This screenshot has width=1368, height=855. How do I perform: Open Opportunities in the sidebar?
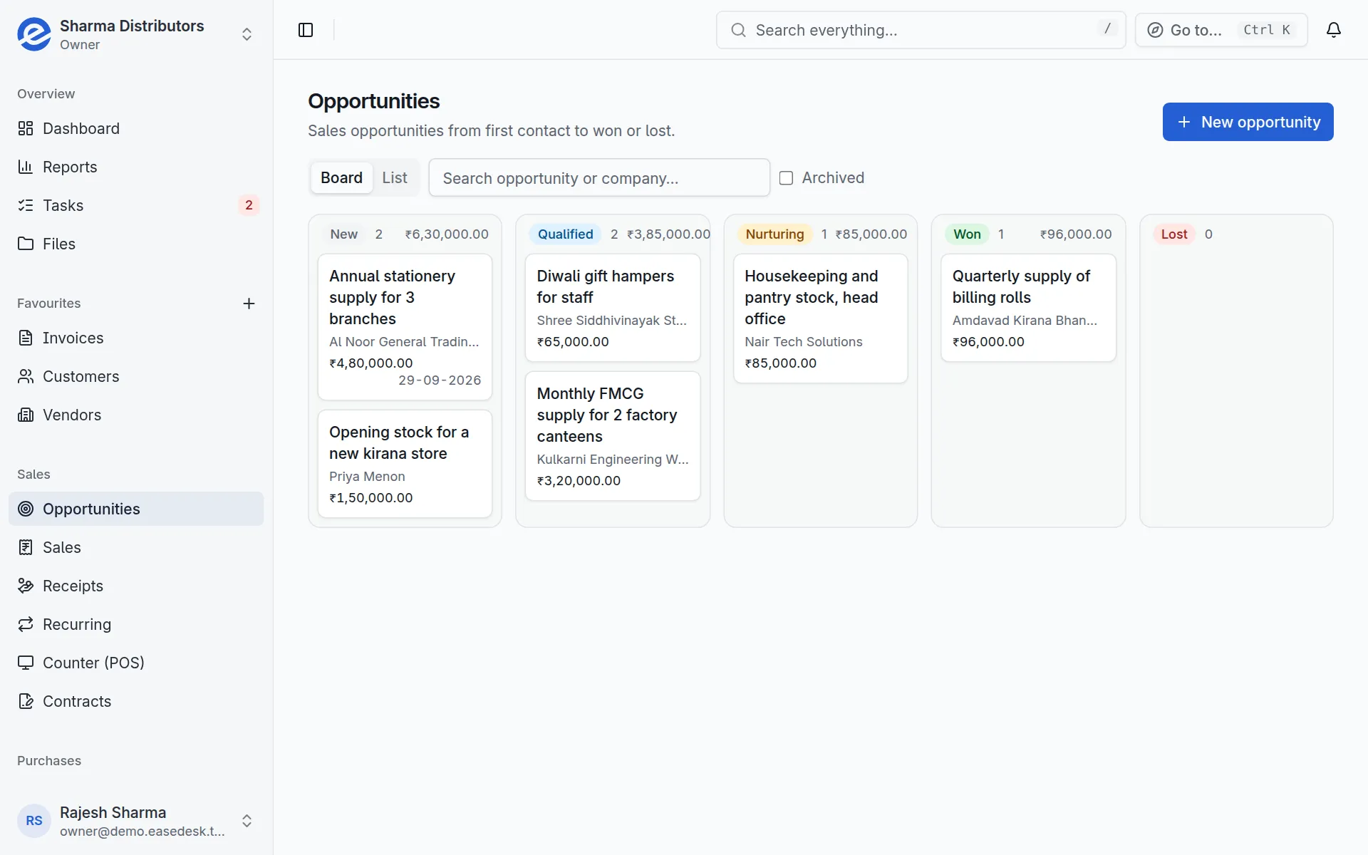(x=136, y=509)
